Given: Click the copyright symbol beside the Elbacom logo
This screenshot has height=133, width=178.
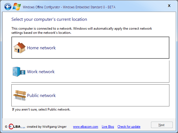Looking at the screenshot, I should [x=6, y=127].
